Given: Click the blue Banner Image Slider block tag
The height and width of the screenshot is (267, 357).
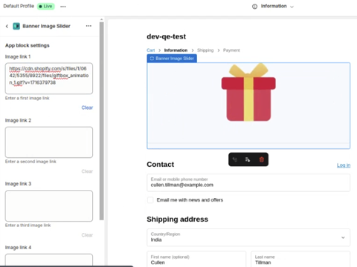Looking at the screenshot, I should point(172,59).
